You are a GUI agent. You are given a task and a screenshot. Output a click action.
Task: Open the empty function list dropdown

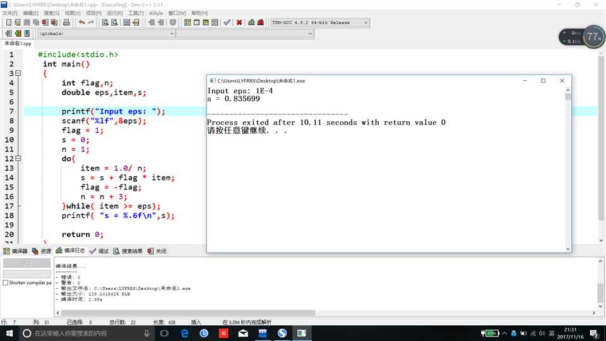tap(245, 33)
